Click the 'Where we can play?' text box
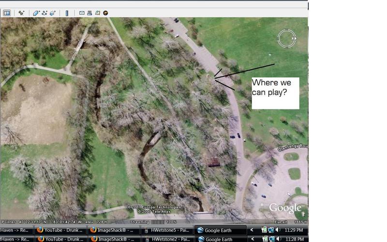 (x=275, y=93)
